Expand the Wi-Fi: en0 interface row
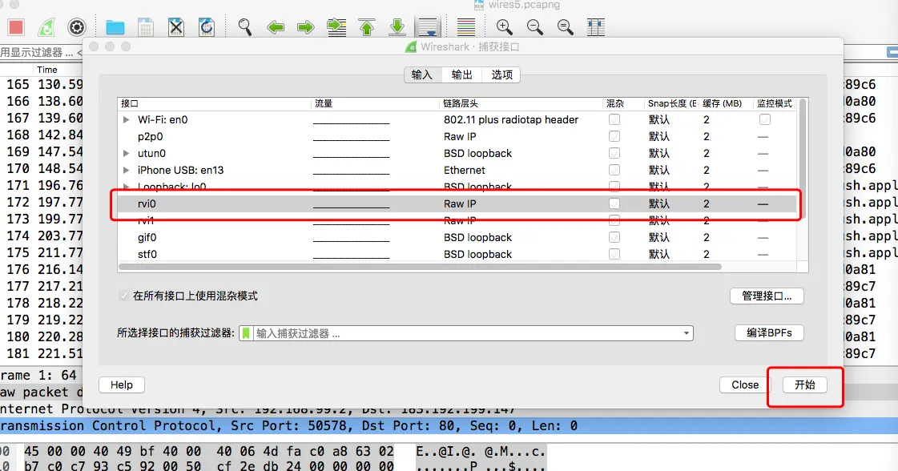Viewport: 898px width, 471px height. tap(126, 120)
